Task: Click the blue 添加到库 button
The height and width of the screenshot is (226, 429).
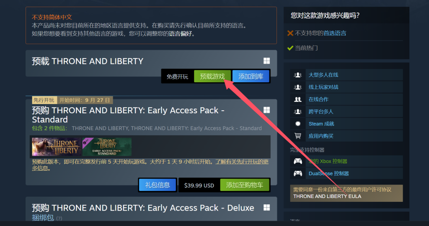Action: (251, 76)
